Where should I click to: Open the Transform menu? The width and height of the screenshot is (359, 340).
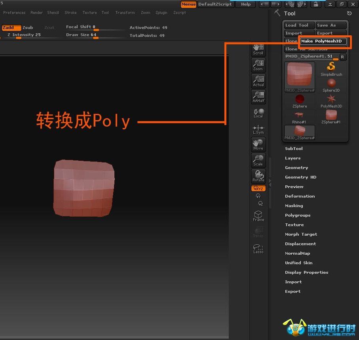[125, 13]
